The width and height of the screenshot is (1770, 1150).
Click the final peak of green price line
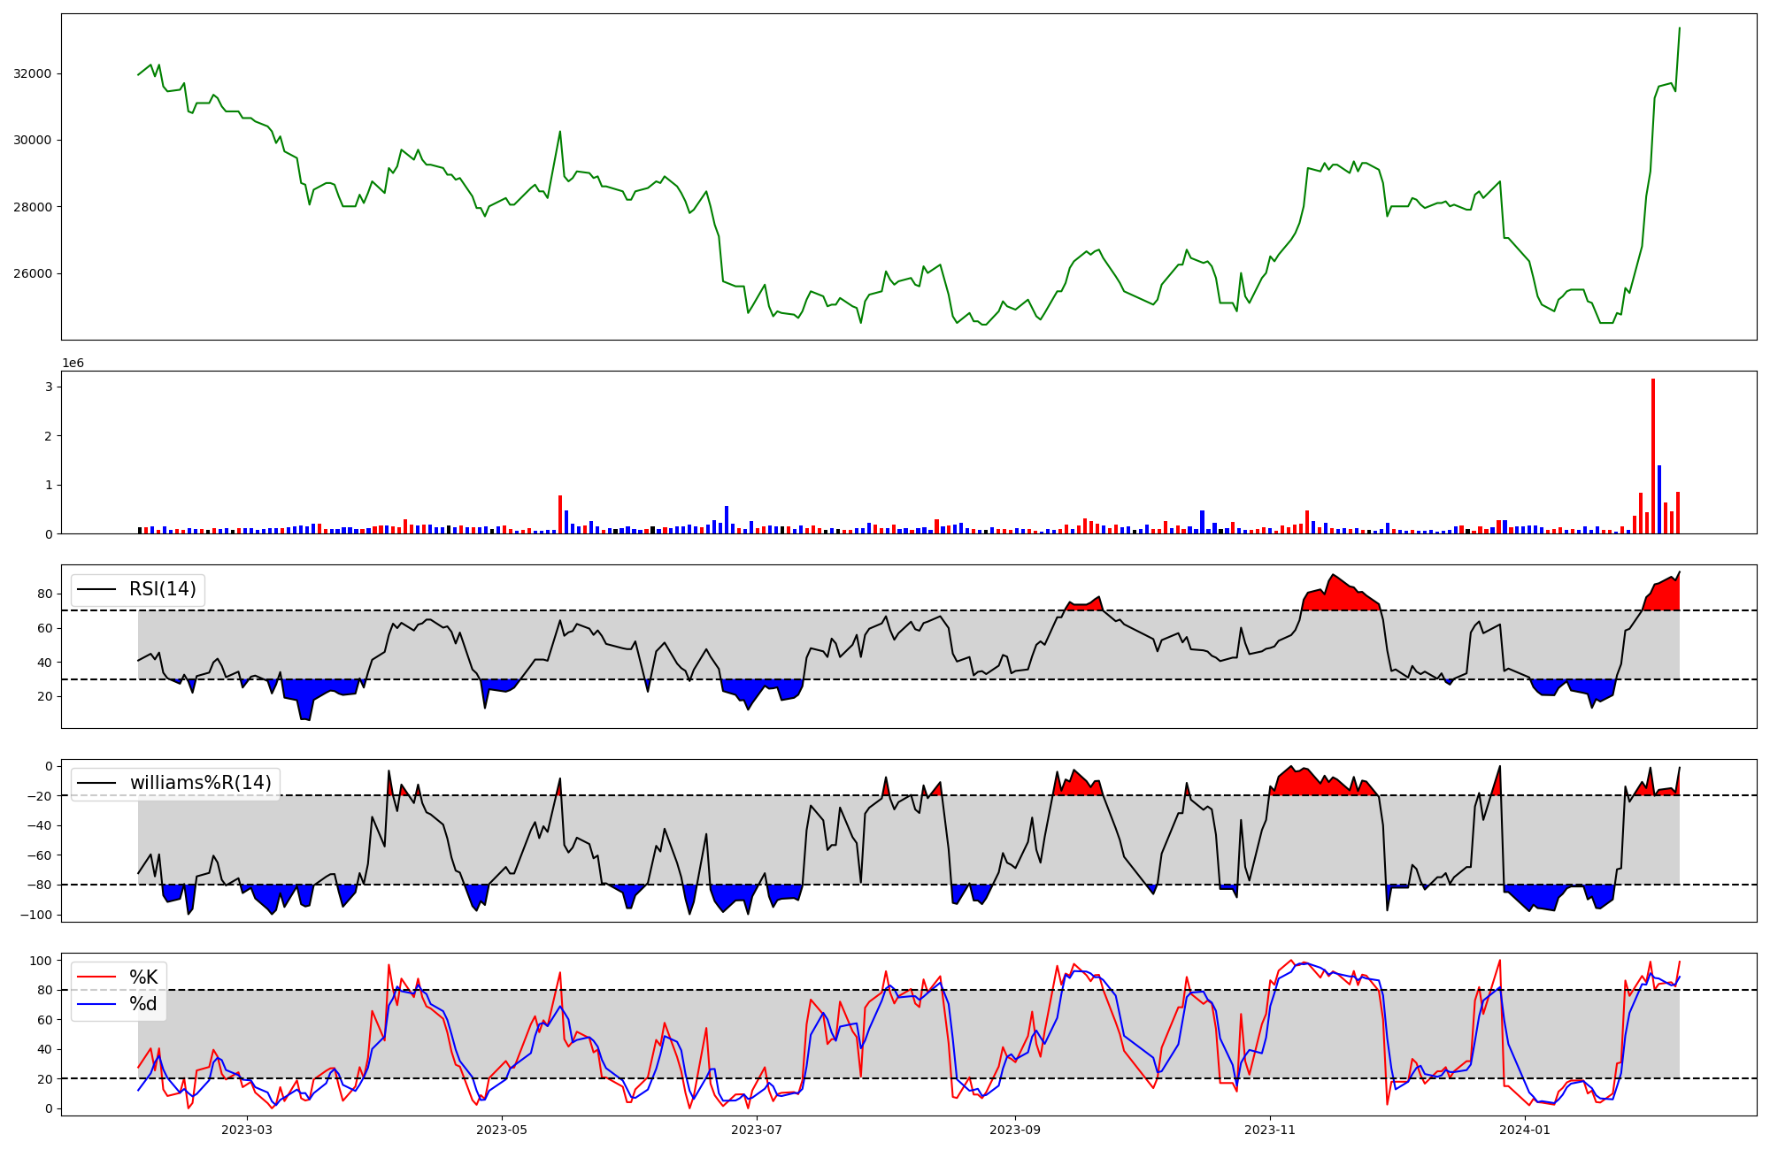(x=1679, y=28)
